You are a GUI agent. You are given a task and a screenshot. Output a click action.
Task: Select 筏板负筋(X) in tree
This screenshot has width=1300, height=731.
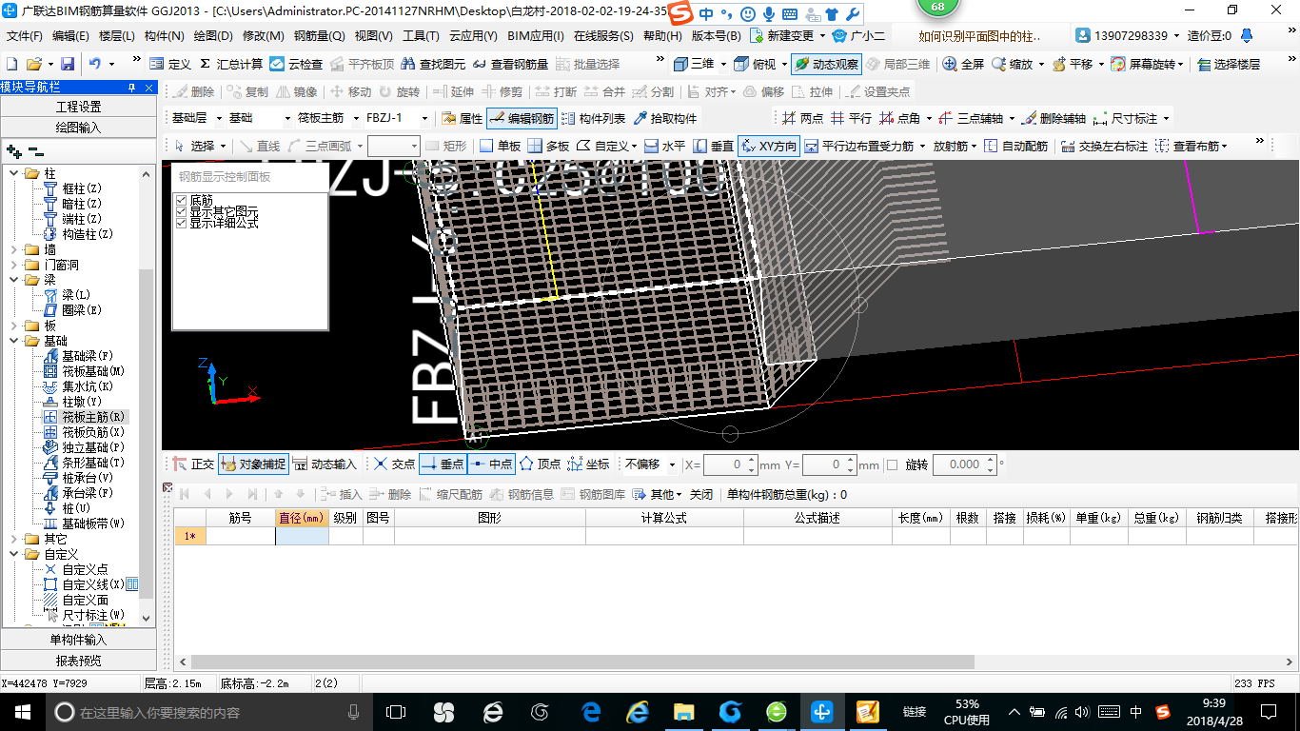93,432
